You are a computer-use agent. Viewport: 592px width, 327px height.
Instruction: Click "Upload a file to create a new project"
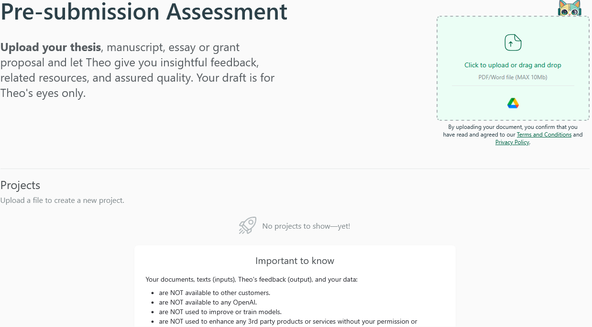(62, 200)
